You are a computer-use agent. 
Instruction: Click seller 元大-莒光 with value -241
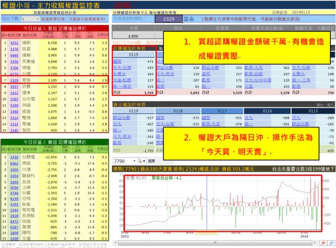[122, 136]
